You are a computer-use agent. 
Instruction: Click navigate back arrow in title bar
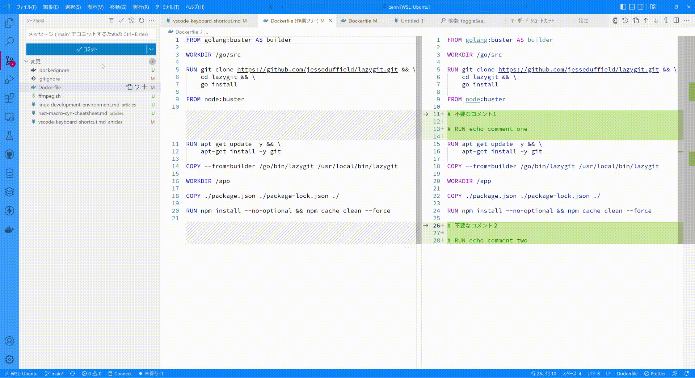click(272, 7)
